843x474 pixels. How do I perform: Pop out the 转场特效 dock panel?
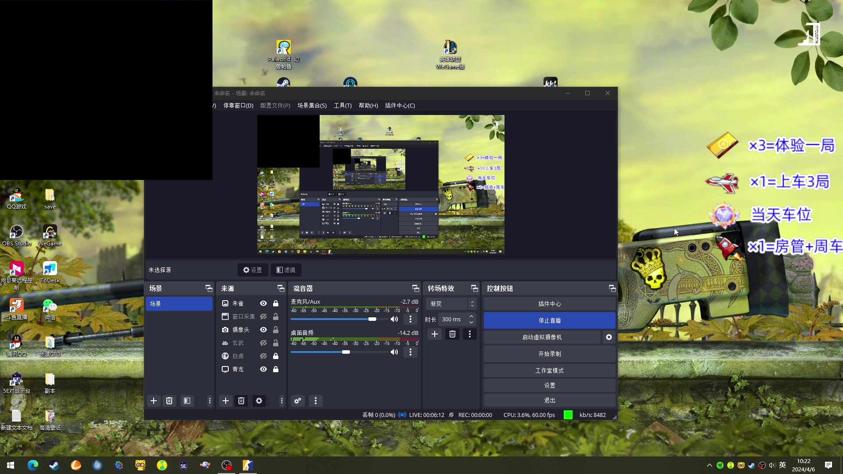(474, 288)
